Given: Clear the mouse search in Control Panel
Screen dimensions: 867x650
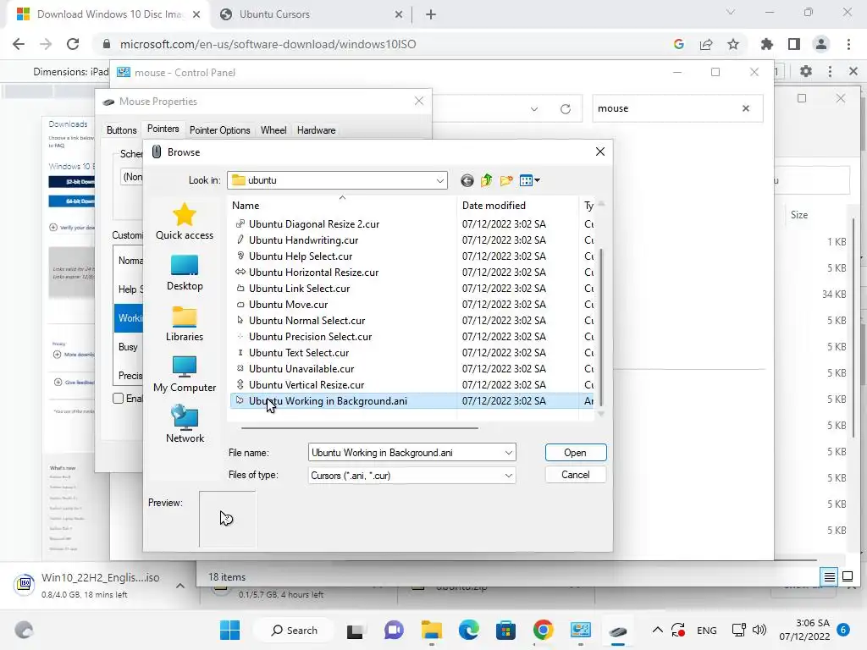Looking at the screenshot, I should pos(745,108).
